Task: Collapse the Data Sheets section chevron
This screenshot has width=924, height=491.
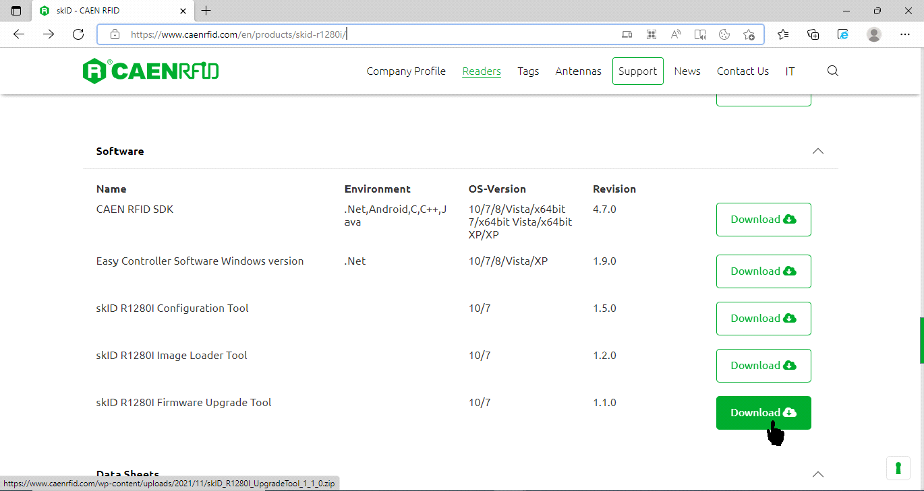Action: point(817,474)
